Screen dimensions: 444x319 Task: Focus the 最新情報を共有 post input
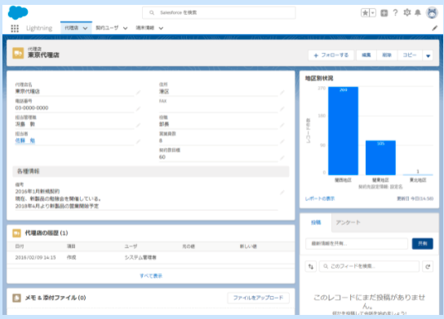pos(357,243)
